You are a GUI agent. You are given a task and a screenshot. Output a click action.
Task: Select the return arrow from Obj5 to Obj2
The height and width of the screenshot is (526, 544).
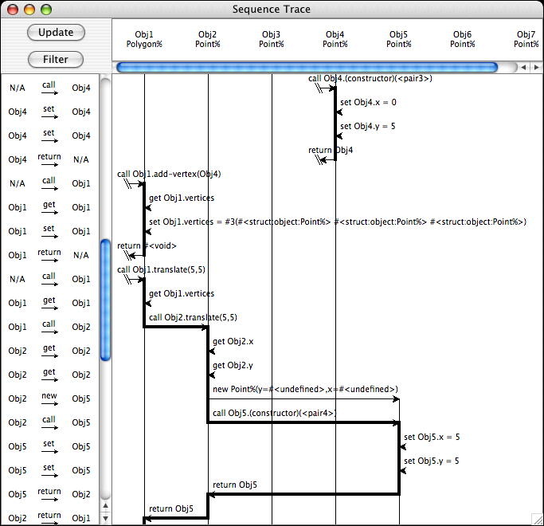tap(49, 494)
